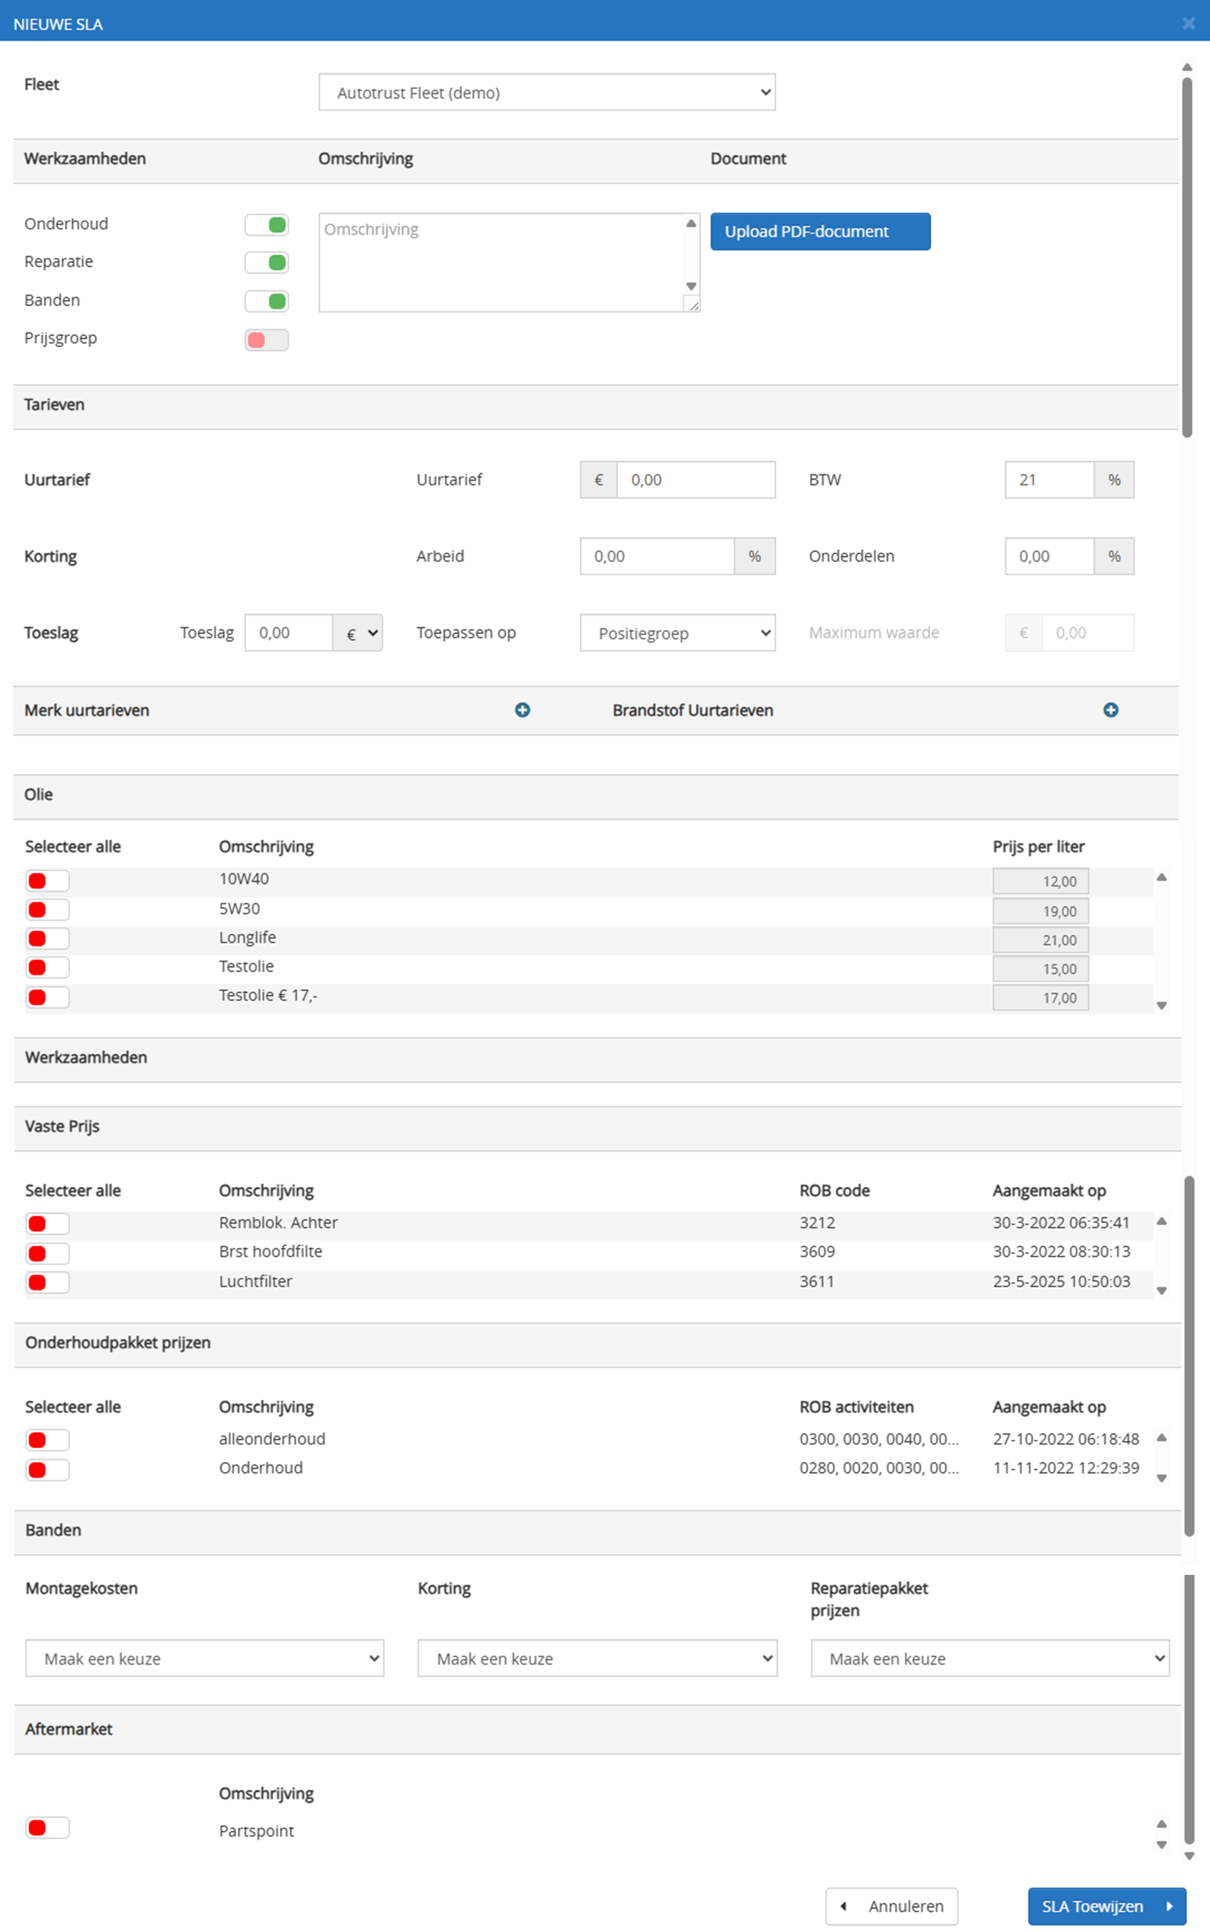The height and width of the screenshot is (1932, 1210).
Task: Enable the Partspoint aftermarket toggle
Action: click(x=47, y=1827)
